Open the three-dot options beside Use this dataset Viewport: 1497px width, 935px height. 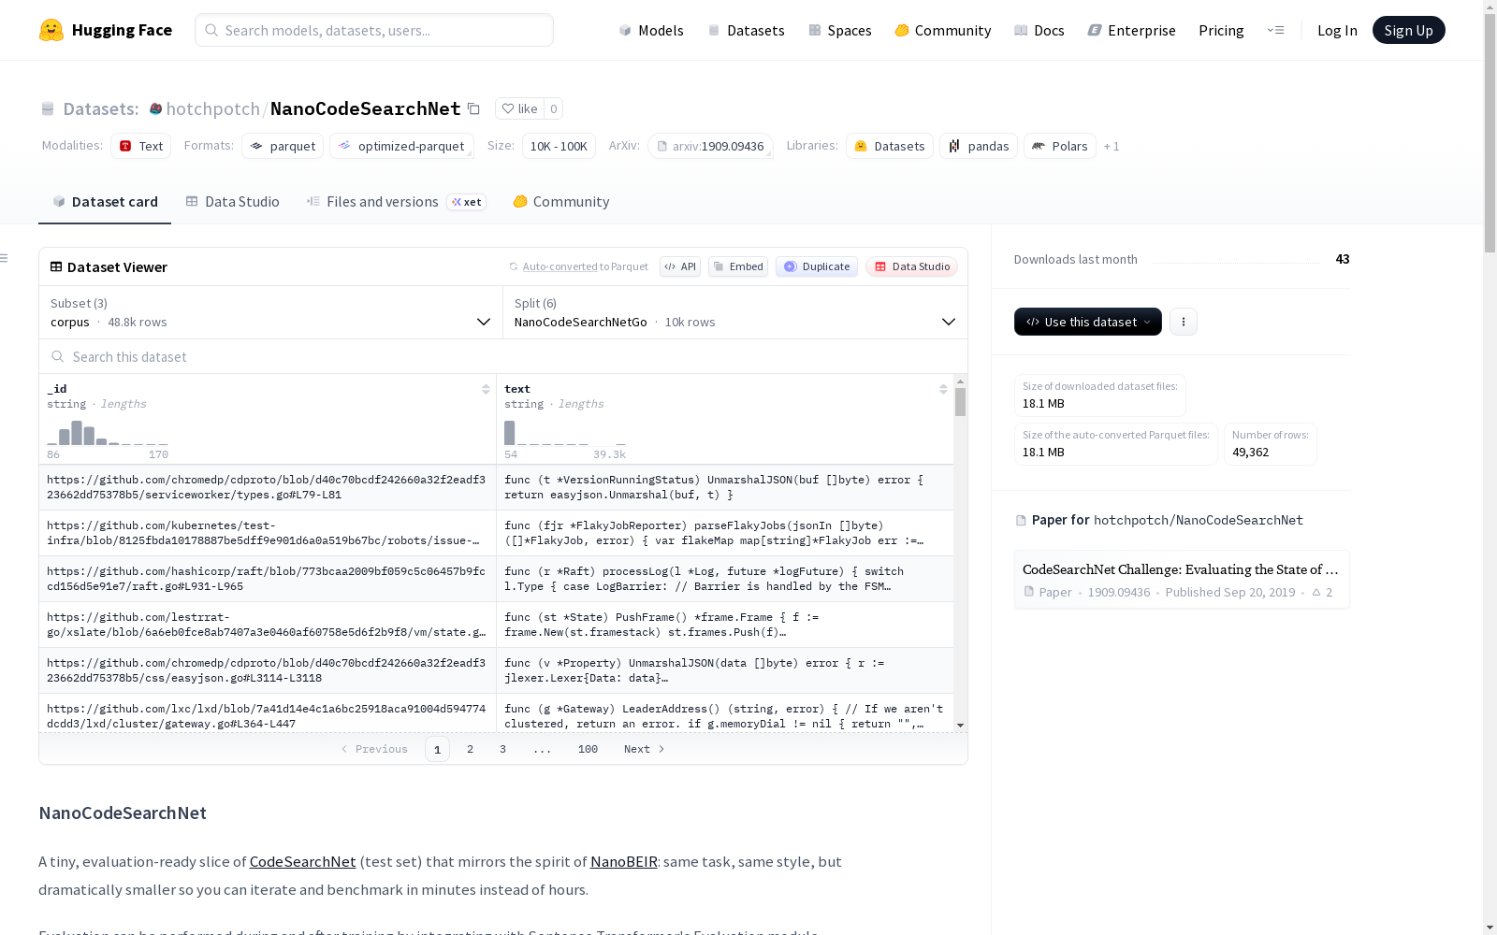(x=1184, y=322)
